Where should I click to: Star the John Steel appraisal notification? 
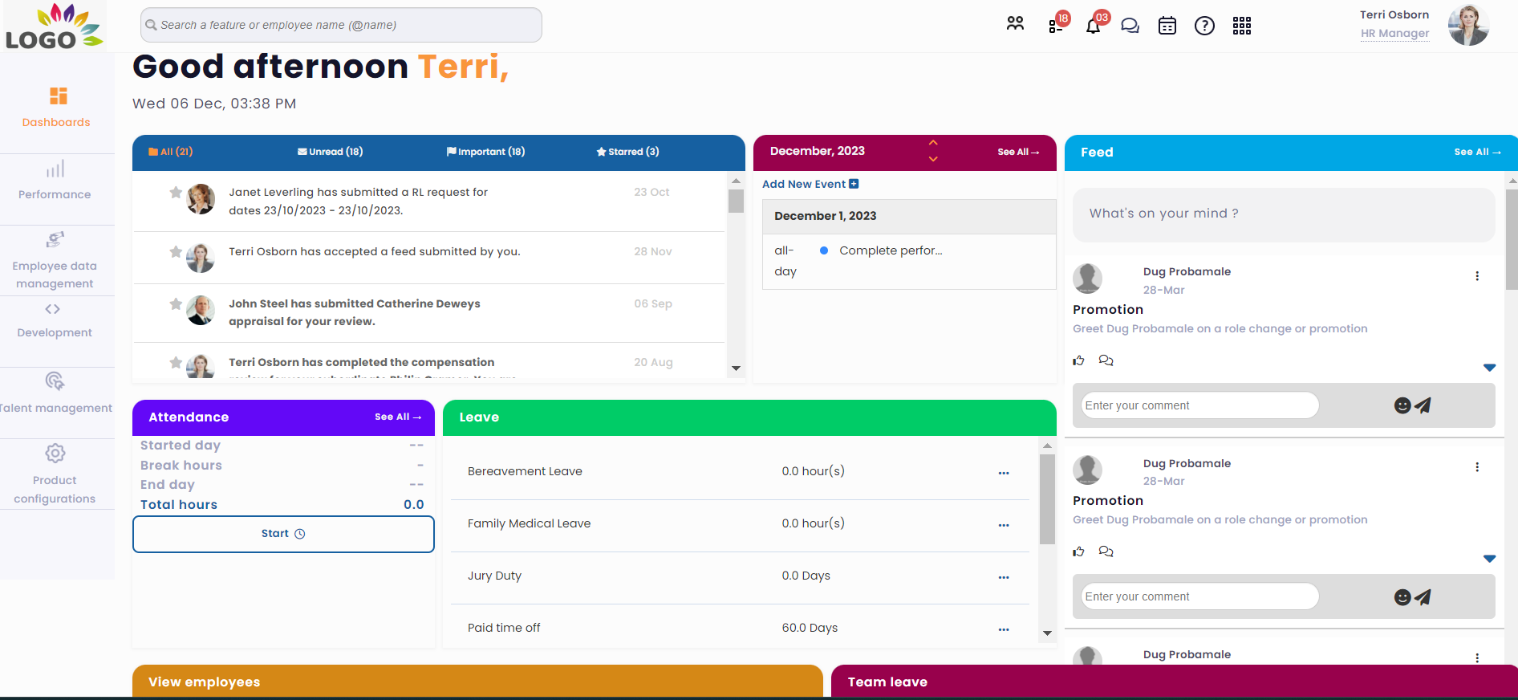[x=176, y=303]
